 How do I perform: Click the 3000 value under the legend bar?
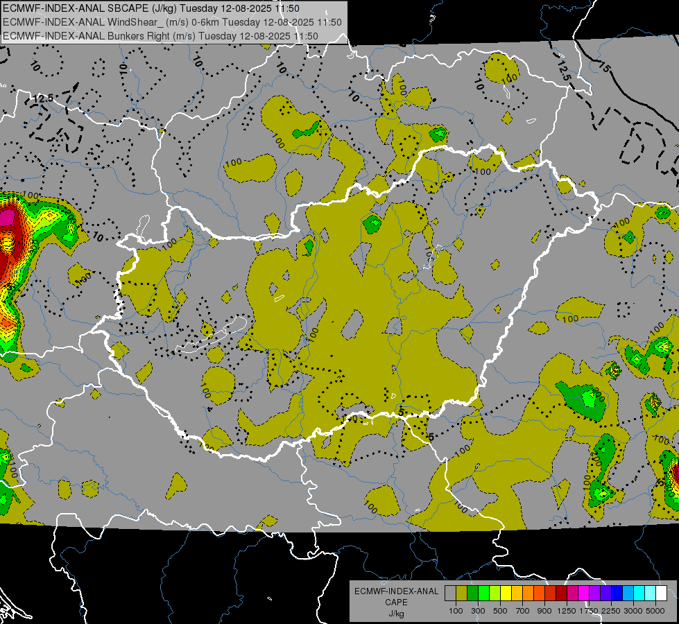633,611
